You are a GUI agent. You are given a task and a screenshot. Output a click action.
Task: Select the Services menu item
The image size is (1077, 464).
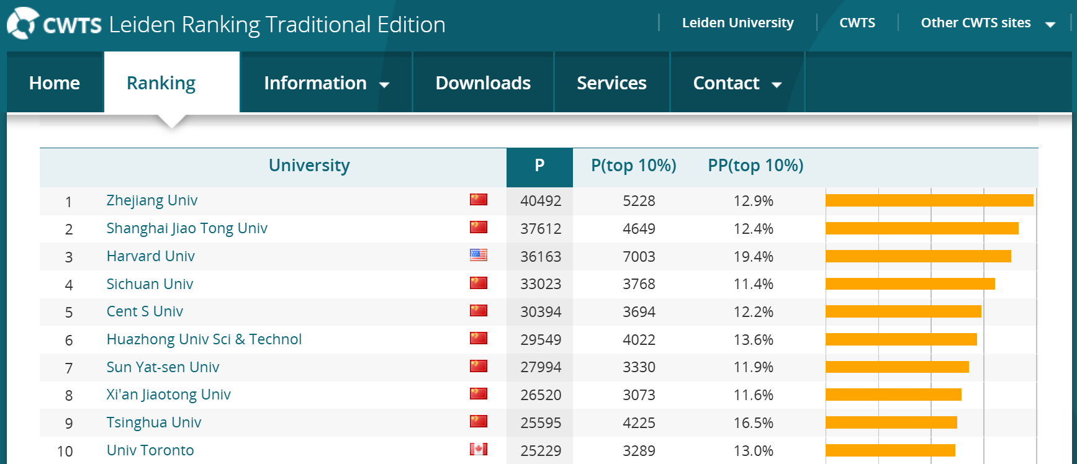(x=611, y=83)
